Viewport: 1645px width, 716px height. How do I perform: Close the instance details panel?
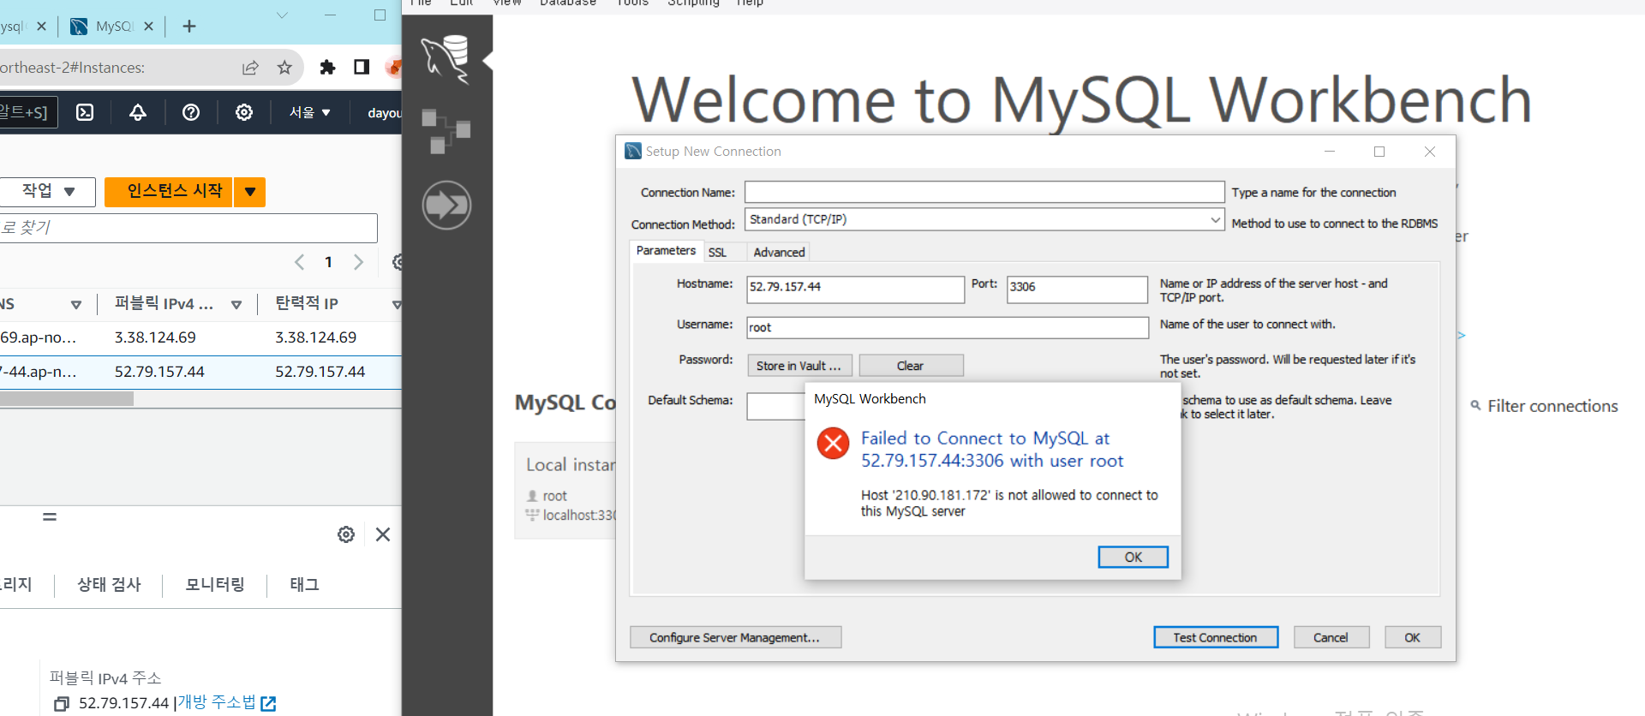point(383,534)
